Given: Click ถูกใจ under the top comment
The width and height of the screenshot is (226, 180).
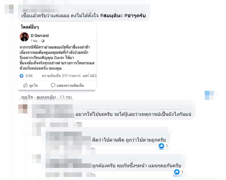Looking at the screenshot, I should [27, 97].
